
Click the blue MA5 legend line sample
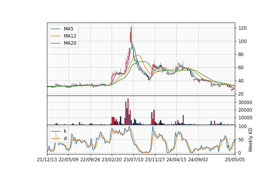(55, 29)
